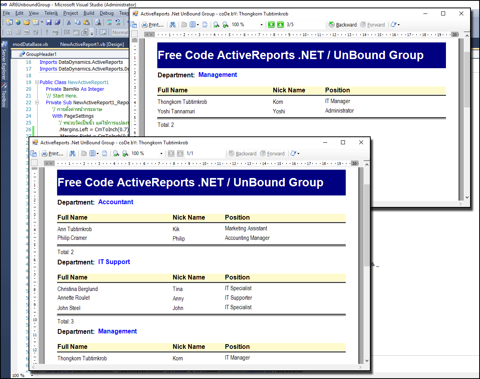The height and width of the screenshot is (379, 480).
Task: Click Zoom Out magnifier in front report window
Action: point(116,153)
